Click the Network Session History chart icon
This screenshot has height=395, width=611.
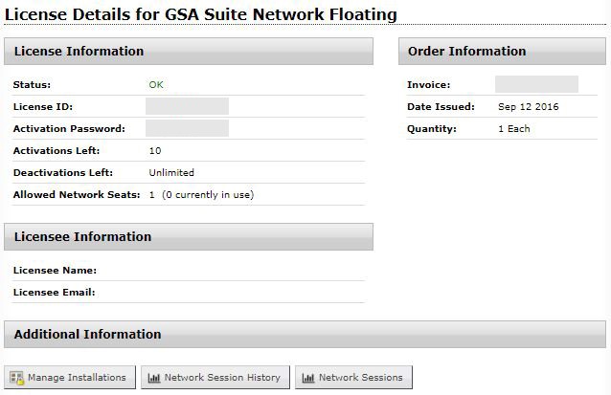[154, 378]
